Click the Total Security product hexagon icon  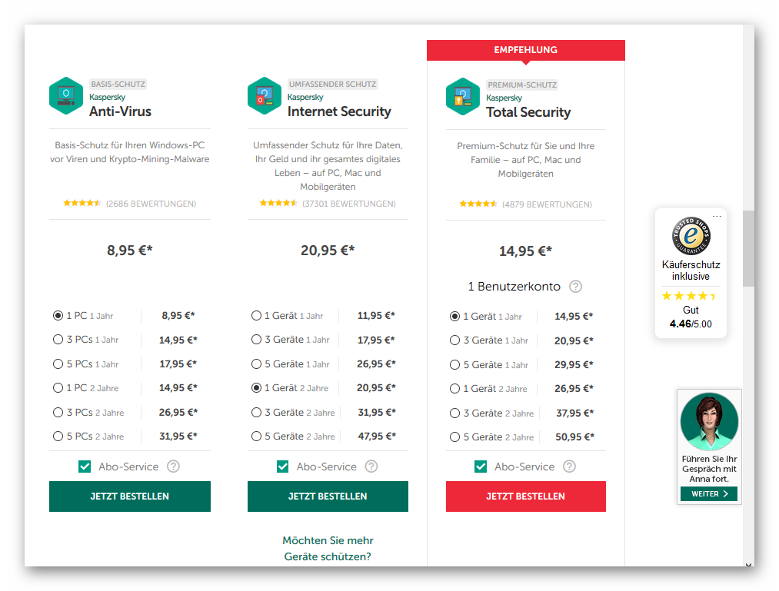[x=462, y=97]
